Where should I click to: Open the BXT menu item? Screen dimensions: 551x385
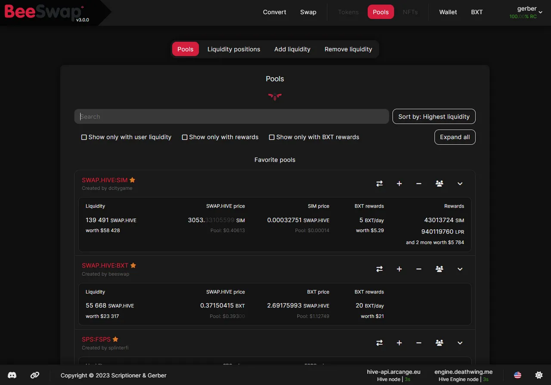(x=477, y=12)
